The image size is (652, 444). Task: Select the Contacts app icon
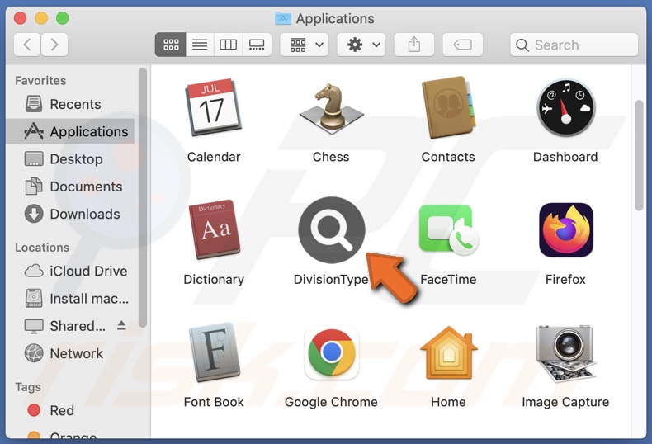[448, 107]
